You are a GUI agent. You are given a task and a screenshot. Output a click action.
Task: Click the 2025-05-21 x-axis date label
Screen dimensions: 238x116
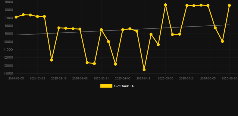pos(187,79)
